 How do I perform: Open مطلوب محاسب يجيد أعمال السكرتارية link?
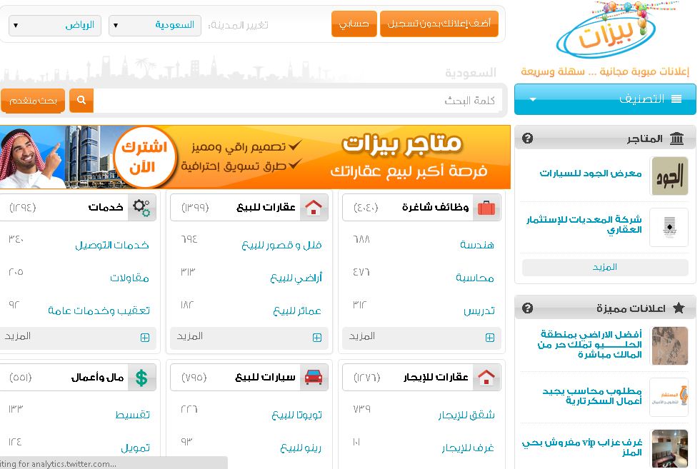tap(592, 395)
